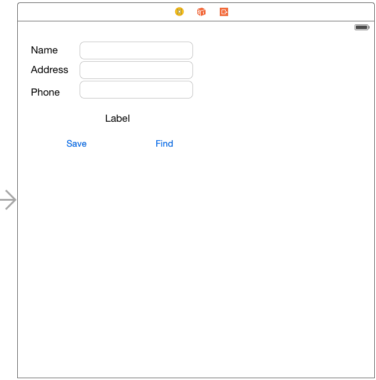The image size is (376, 380).
Task: Select the "Phone" label
Action: pos(45,93)
